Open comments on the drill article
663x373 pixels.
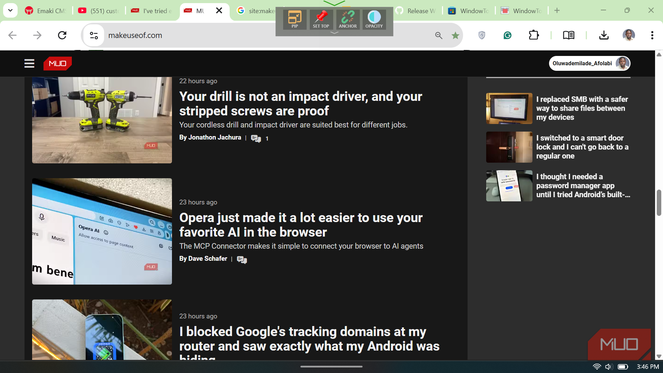point(259,138)
